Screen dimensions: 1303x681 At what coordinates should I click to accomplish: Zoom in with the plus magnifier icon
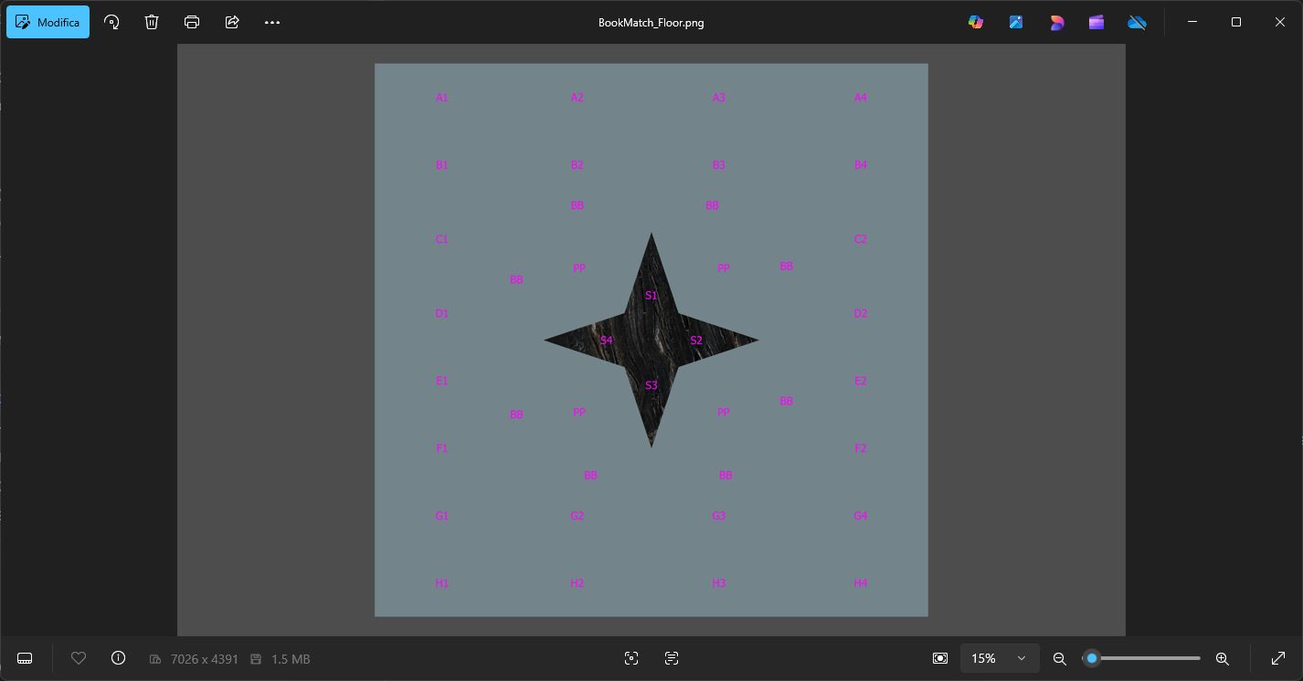pos(1223,658)
